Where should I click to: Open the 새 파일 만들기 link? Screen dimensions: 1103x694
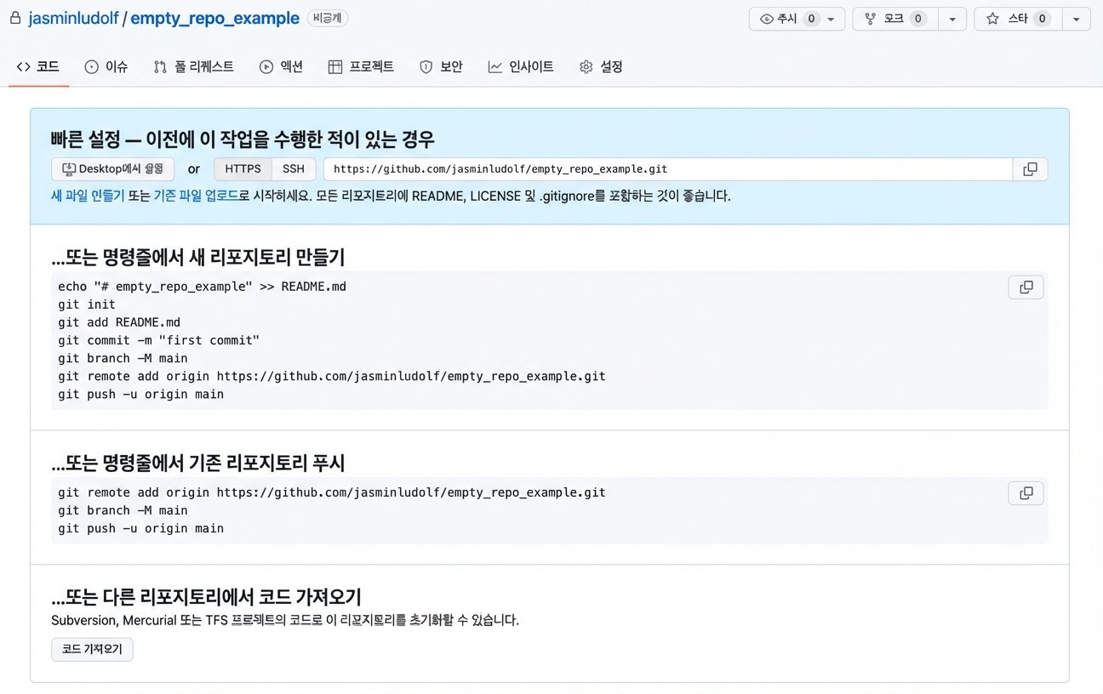(88, 196)
